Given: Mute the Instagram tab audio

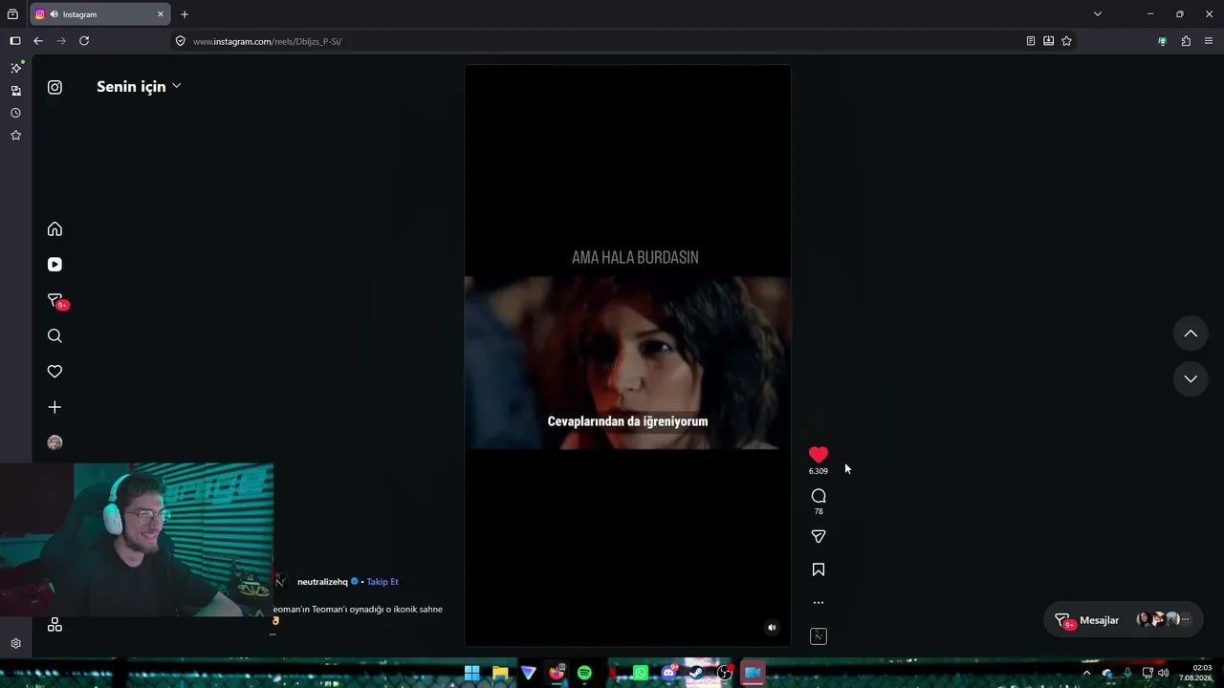Looking at the screenshot, I should 54,14.
